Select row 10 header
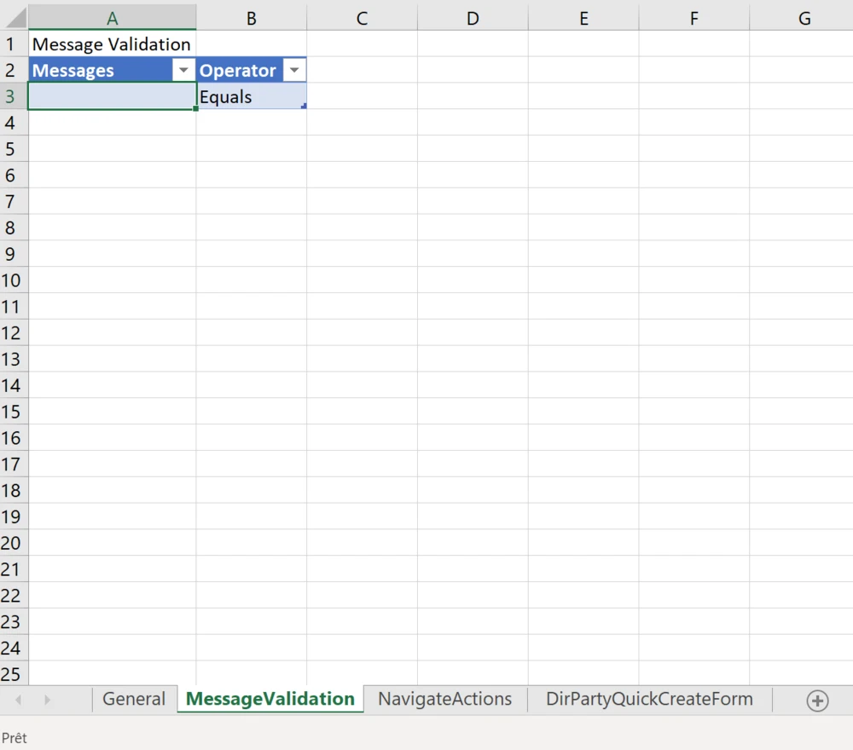The width and height of the screenshot is (853, 750). click(12, 281)
